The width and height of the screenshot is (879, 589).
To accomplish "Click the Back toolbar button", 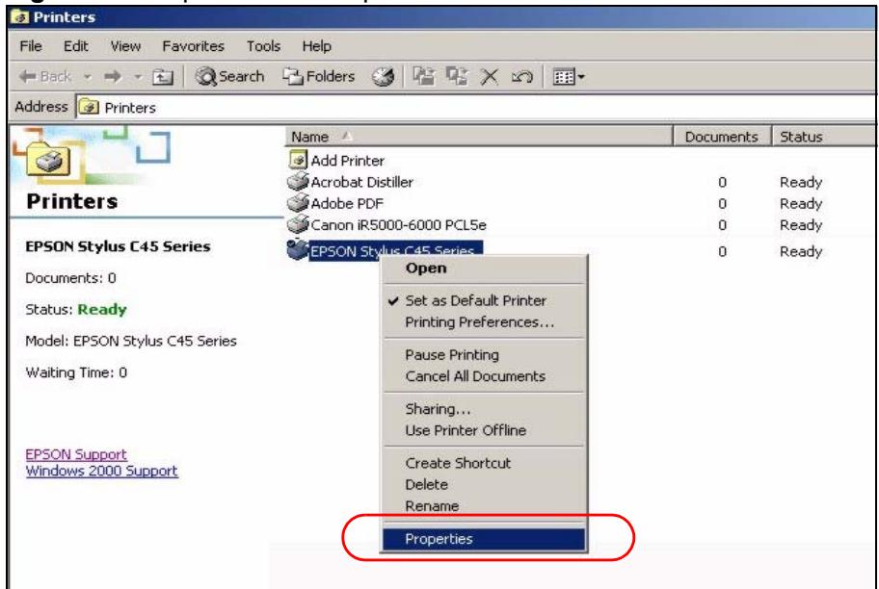I will (45, 76).
